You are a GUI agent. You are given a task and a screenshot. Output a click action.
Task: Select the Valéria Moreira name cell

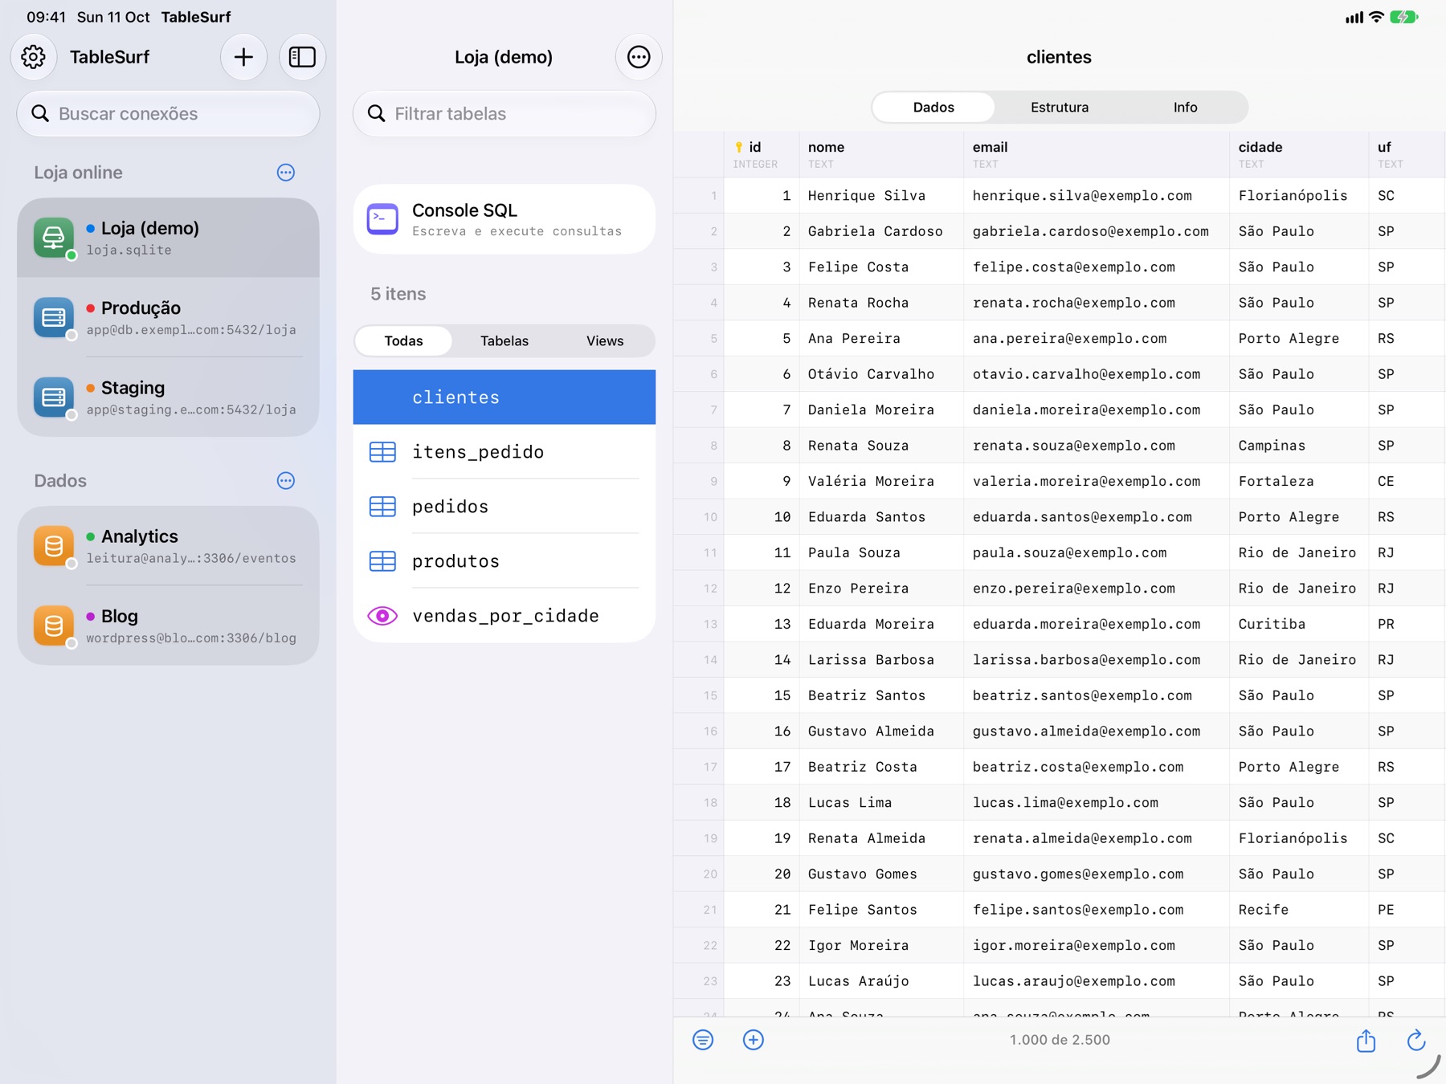(881, 482)
